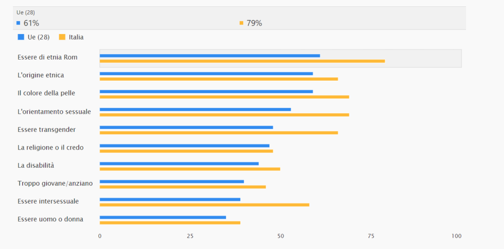504x249 pixels.
Task: Click the L'orientamento sessuale category label
Action: pyautogui.click(x=54, y=112)
